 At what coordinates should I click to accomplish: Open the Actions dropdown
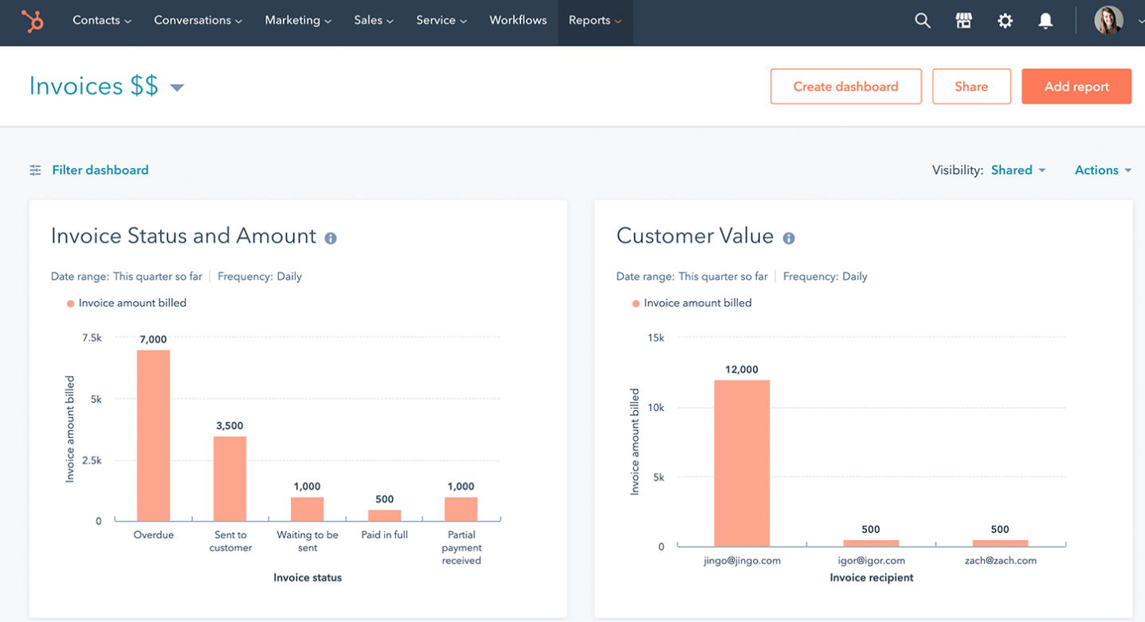coord(1103,170)
